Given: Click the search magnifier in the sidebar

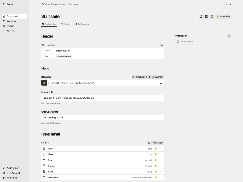Looking at the screenshot, I should 4,4.
